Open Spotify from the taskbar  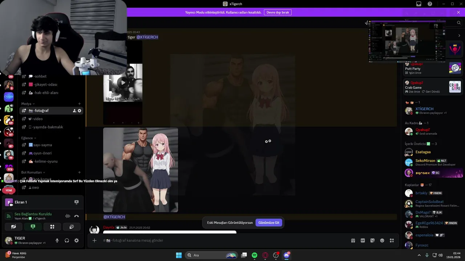pos(255,255)
